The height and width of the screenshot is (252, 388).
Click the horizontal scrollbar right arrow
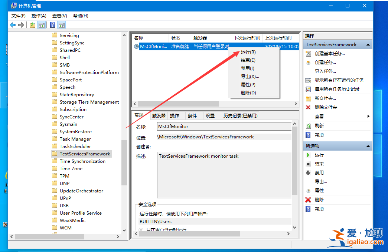[295, 104]
